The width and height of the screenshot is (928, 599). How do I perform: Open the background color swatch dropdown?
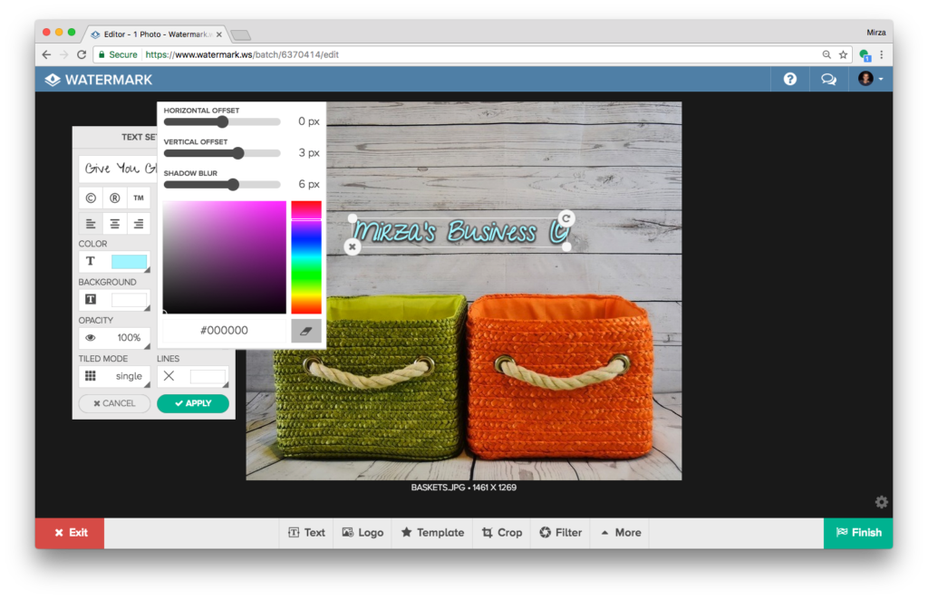click(x=129, y=299)
